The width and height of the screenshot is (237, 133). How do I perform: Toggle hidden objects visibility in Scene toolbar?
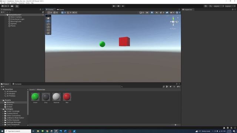pos(167,13)
